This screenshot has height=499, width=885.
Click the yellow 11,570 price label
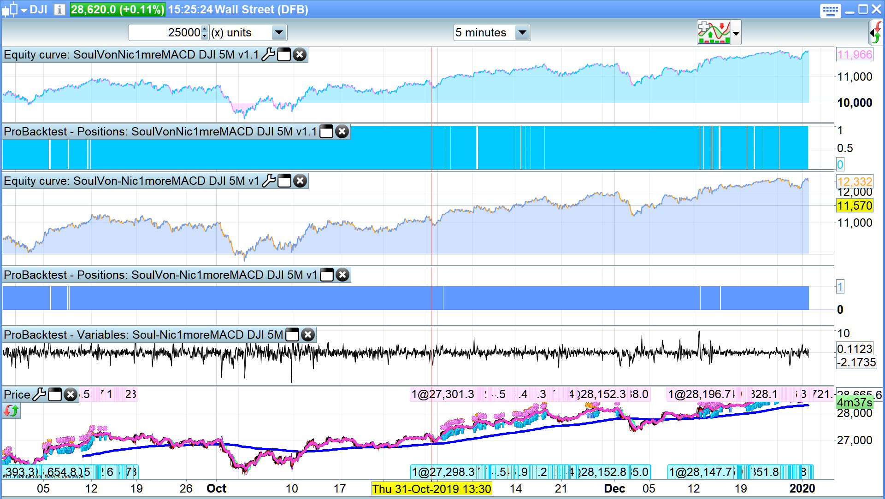click(855, 205)
